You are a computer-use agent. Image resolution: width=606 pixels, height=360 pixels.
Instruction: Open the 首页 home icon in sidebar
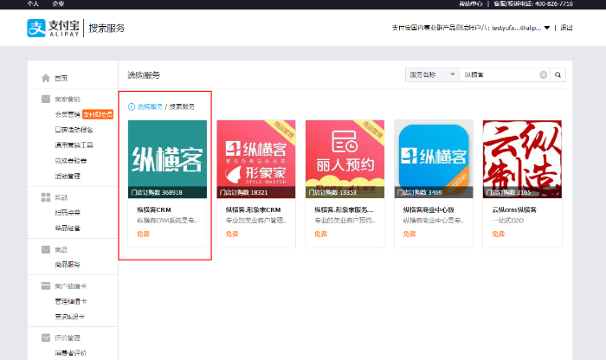tap(46, 78)
